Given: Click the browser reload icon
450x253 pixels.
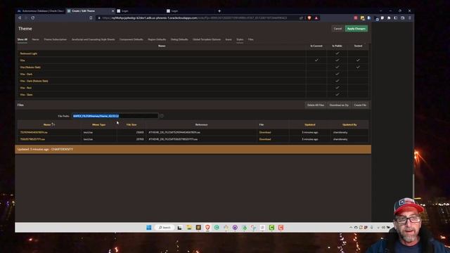Looking at the screenshot, I should point(33,18).
